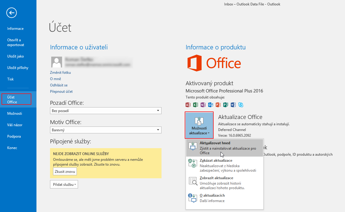The height and width of the screenshot is (212, 345).
Task: Open Váš názor in the sidebar
Action: (15, 125)
